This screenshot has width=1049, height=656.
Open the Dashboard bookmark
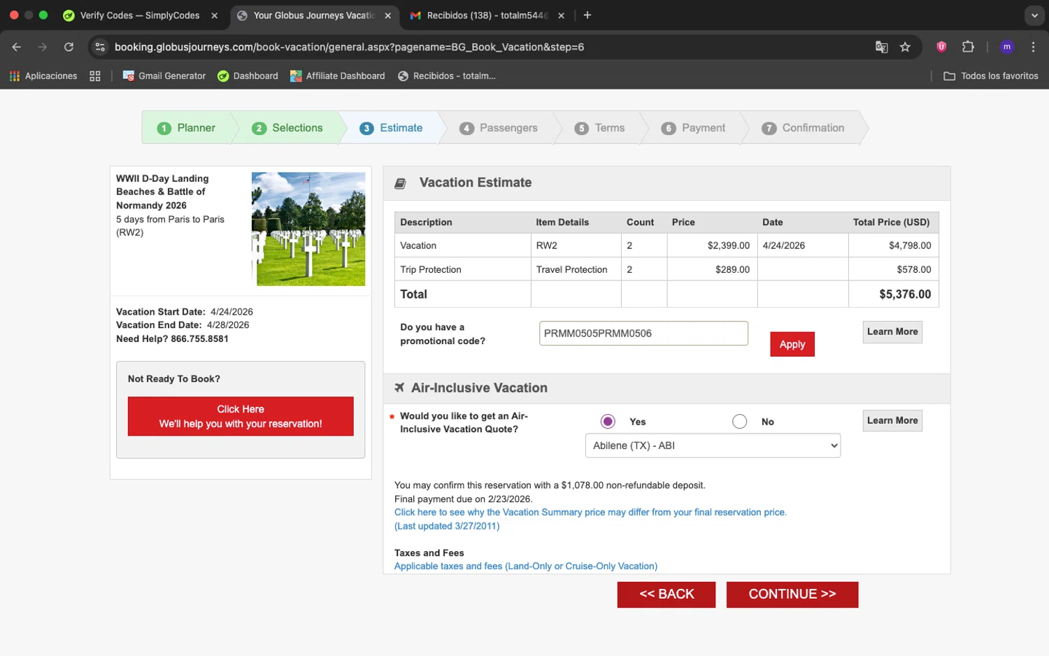[x=248, y=76]
